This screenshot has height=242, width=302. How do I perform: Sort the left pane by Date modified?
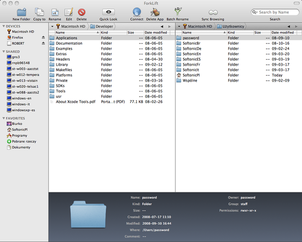157,32
